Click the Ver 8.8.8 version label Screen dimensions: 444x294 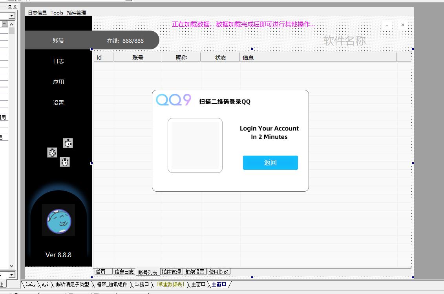[58, 255]
